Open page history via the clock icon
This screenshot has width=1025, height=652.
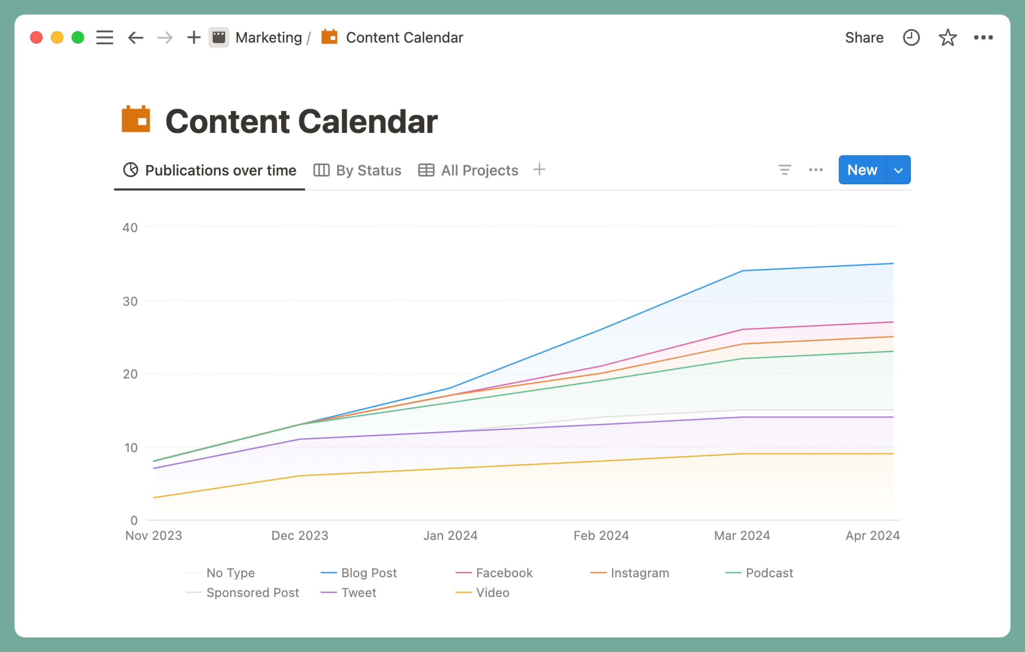pyautogui.click(x=912, y=37)
